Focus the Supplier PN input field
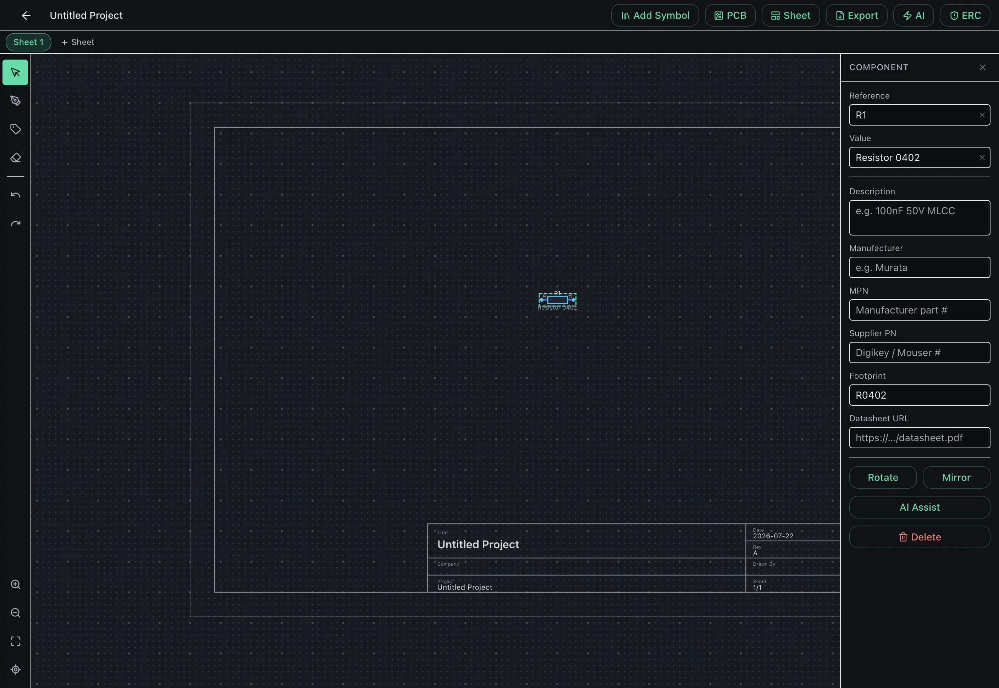 pyautogui.click(x=920, y=353)
